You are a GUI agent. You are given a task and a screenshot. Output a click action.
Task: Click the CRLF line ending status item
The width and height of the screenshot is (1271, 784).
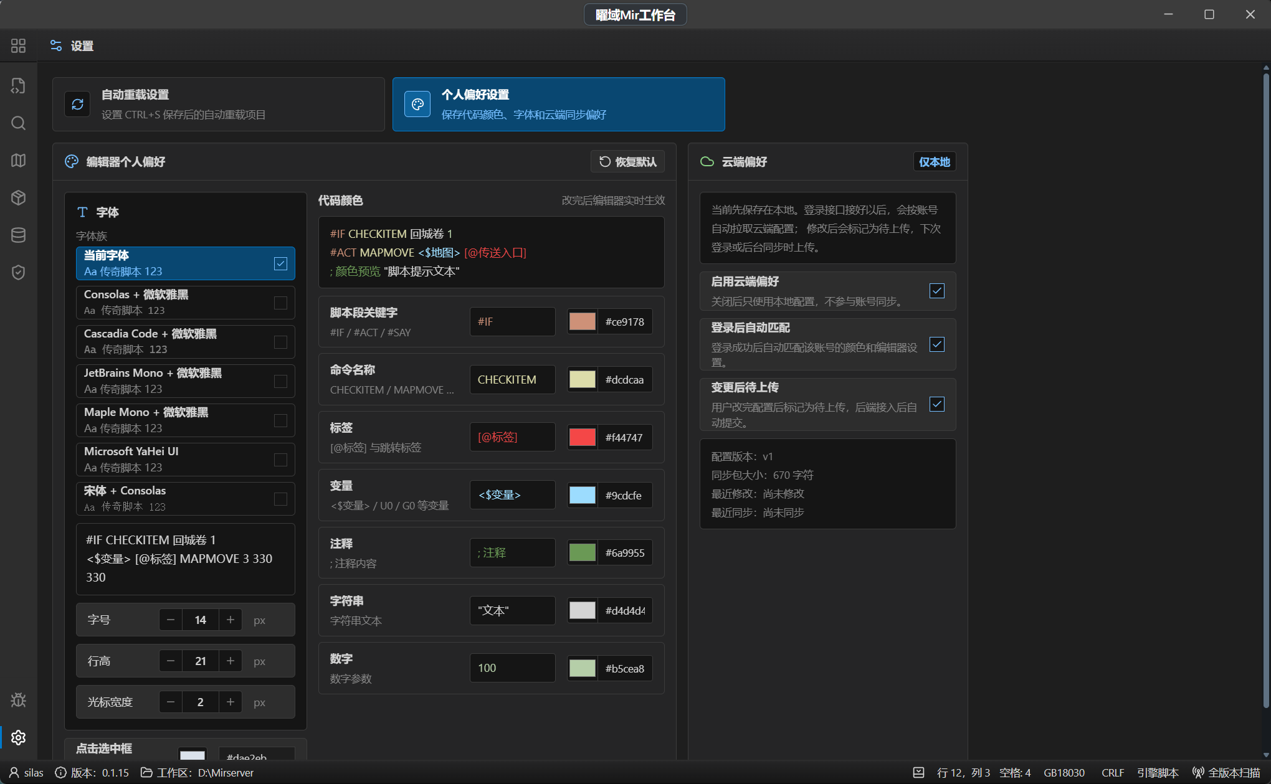(x=1113, y=773)
